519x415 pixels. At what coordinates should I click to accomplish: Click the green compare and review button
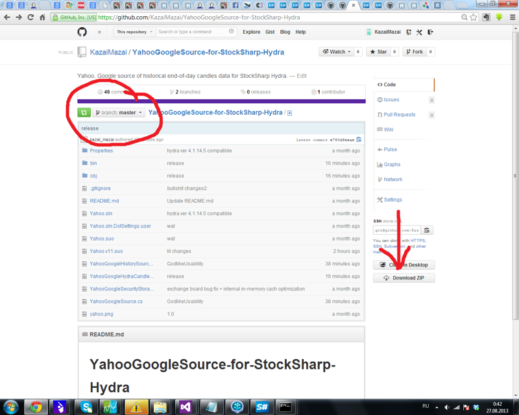coord(84,113)
